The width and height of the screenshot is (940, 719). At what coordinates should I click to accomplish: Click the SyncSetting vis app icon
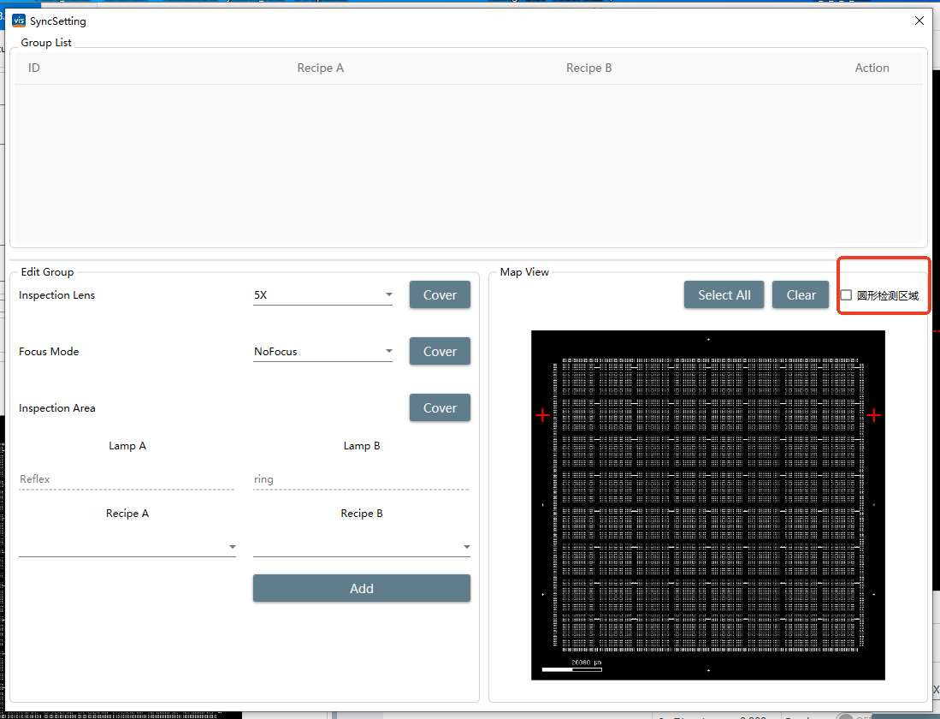pyautogui.click(x=19, y=21)
